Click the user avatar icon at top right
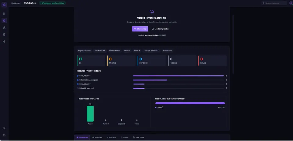Screen dimensions: 293x141 pos(291,3)
